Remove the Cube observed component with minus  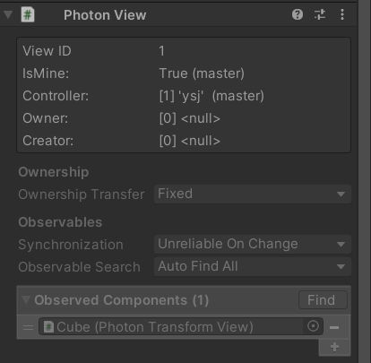[334, 327]
